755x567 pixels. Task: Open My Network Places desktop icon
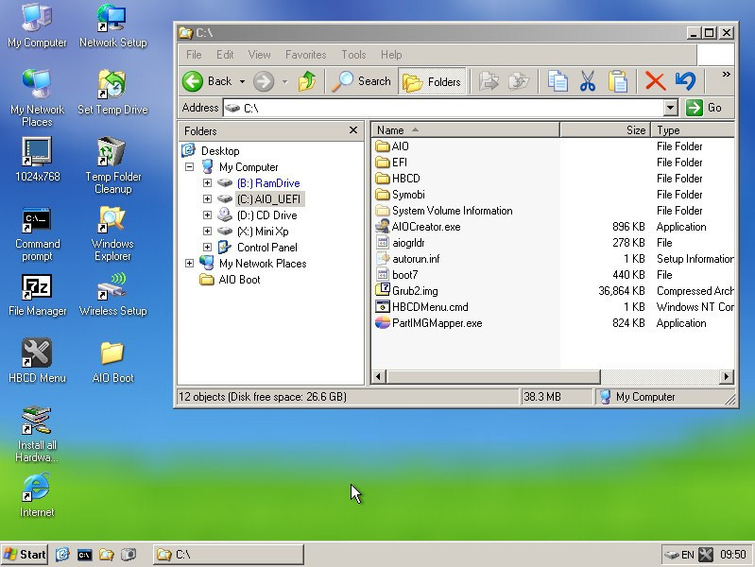pyautogui.click(x=37, y=97)
